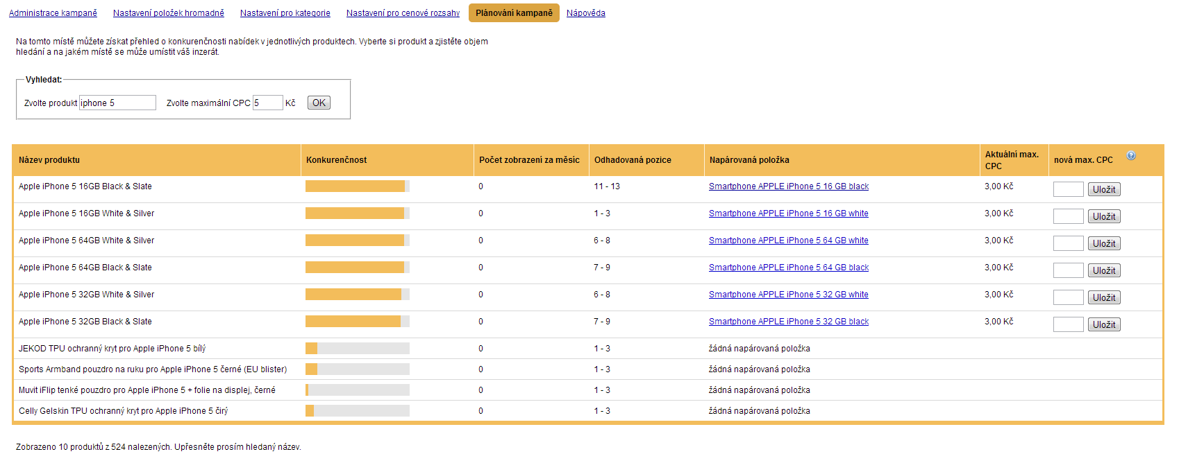Select the Sports Armband pouzdro product row

click(x=587, y=369)
